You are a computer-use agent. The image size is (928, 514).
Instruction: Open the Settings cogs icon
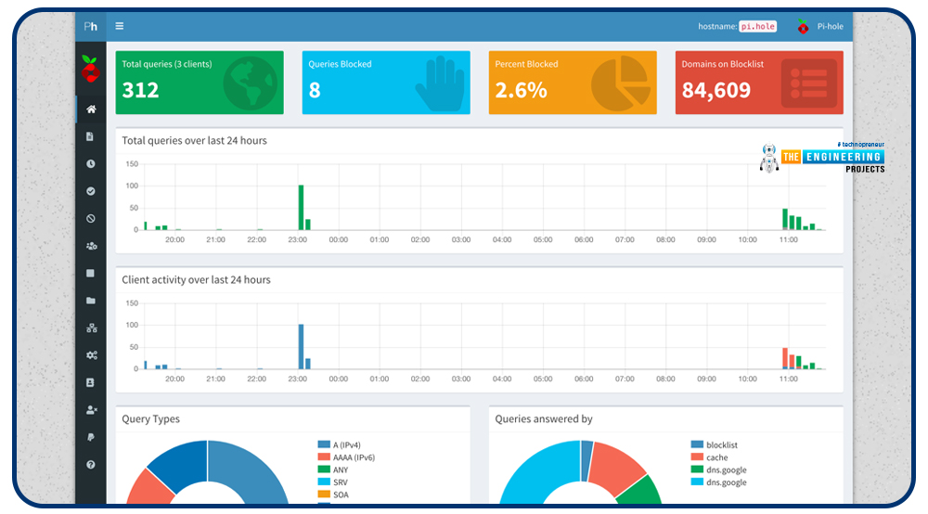(x=91, y=355)
